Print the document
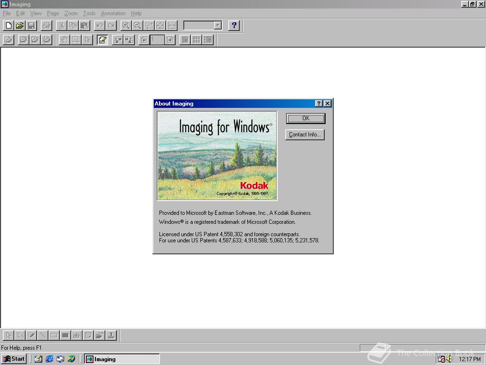The image size is (486, 365). point(47,26)
